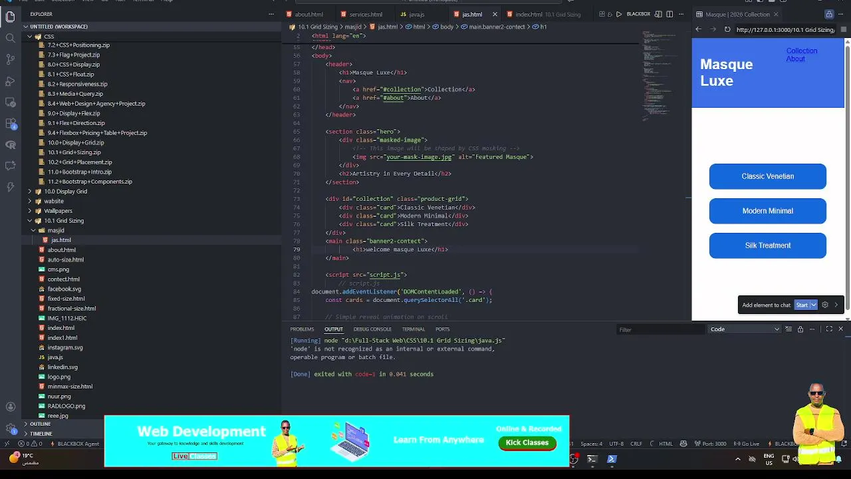
Task: Follow the About link in preview
Action: point(796,59)
